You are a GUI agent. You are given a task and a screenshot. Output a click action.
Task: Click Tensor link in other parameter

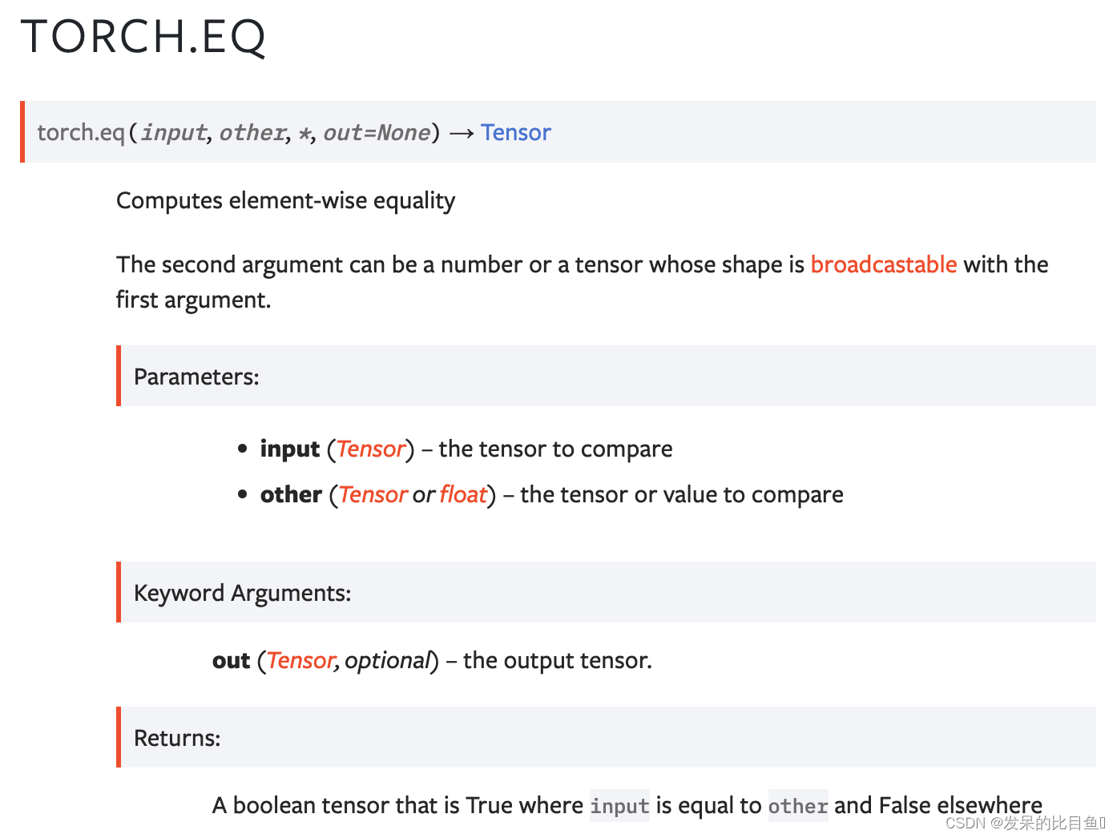pyautogui.click(x=373, y=494)
